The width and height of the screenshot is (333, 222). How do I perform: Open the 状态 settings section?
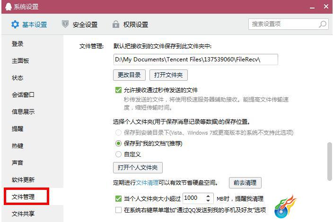[18, 78]
